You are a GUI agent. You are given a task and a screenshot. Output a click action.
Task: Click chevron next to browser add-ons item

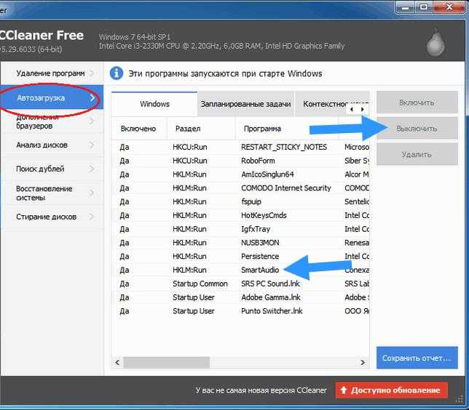(x=92, y=121)
